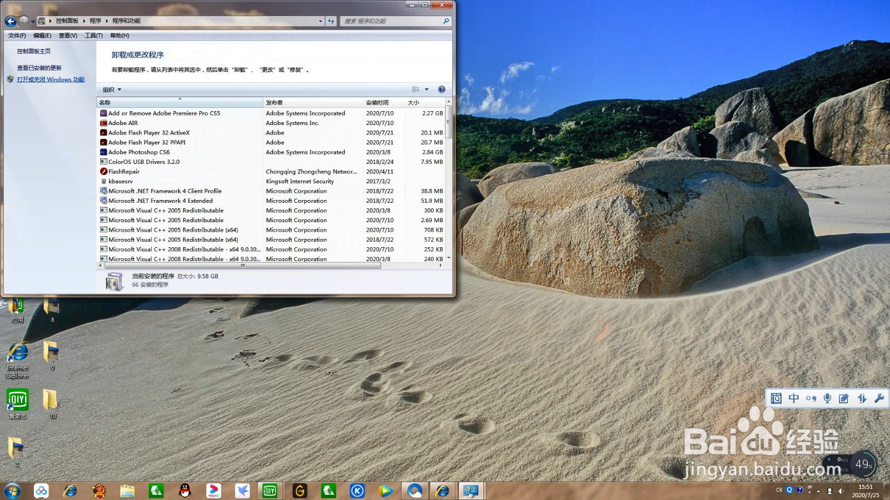Click the refresh button beside address bar

pos(331,21)
